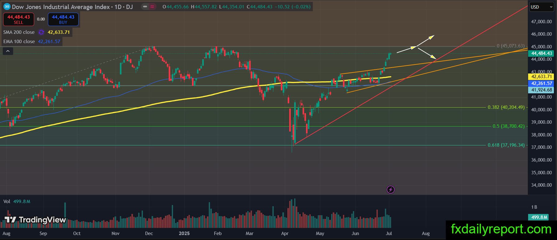
Task: Click the blue 42,261.57 tag on price axis
Action: pos(541,83)
